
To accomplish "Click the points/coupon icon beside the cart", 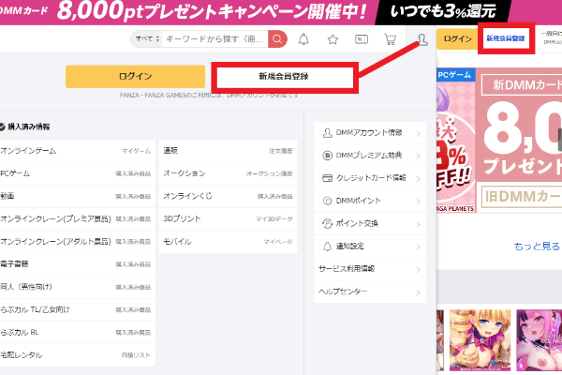I will pyautogui.click(x=362, y=39).
